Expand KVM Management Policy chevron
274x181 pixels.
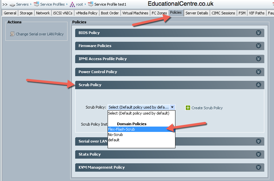pyautogui.click(x=258, y=167)
